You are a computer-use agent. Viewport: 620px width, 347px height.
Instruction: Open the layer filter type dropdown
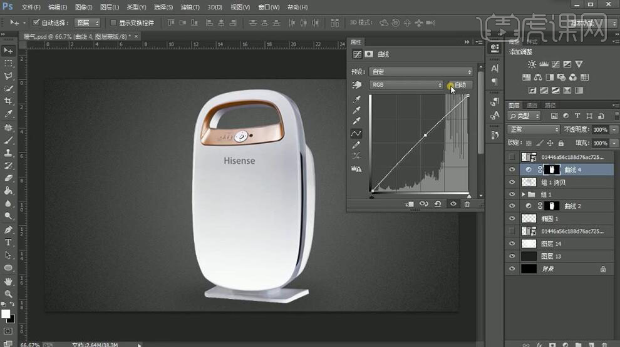click(524, 116)
